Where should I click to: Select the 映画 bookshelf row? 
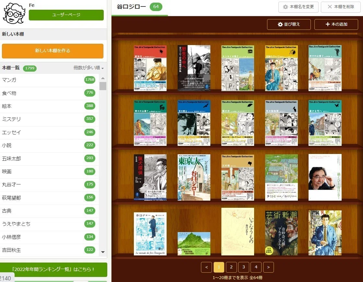(49, 171)
